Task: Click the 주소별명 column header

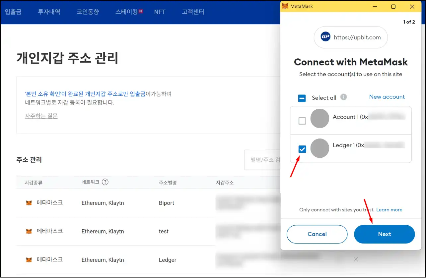Action: pyautogui.click(x=168, y=183)
